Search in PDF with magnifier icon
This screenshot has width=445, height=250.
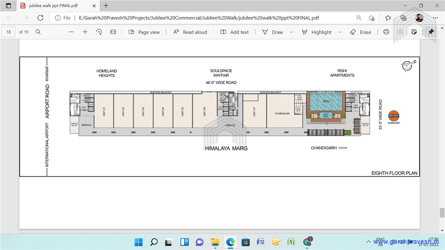pyautogui.click(x=38, y=32)
